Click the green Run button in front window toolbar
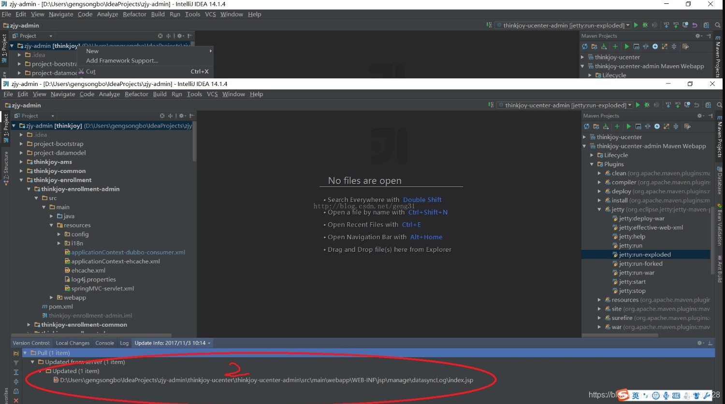The image size is (725, 404). pos(638,105)
